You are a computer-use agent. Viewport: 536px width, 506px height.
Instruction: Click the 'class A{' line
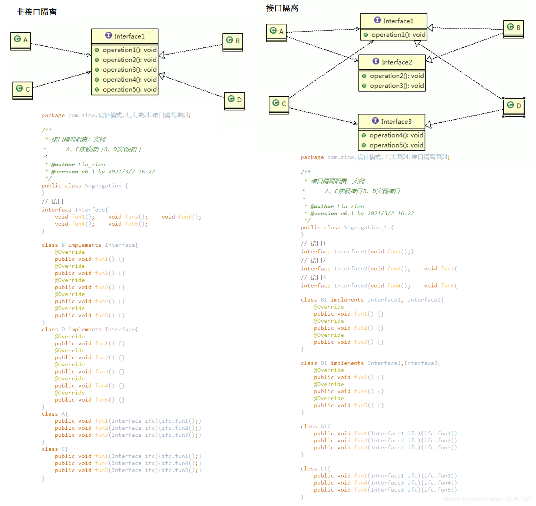tap(54, 414)
